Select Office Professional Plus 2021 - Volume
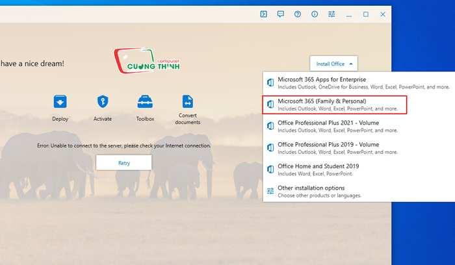Image resolution: width=455 pixels, height=265 pixels. tap(359, 127)
